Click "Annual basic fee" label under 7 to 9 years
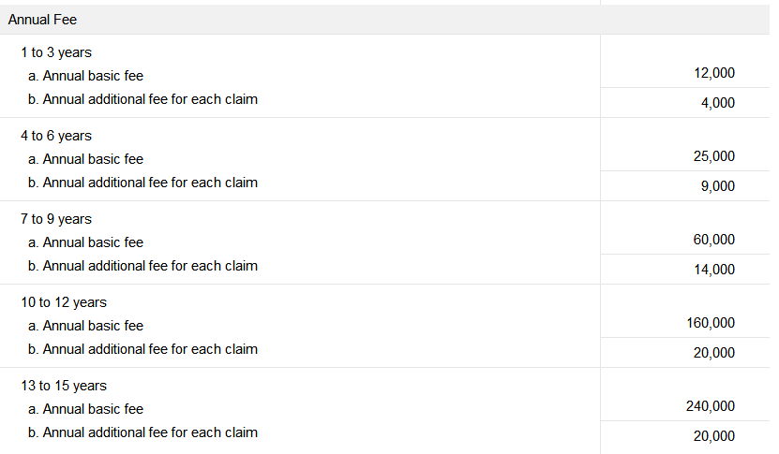Screen dimensions: 779x454 (86, 242)
